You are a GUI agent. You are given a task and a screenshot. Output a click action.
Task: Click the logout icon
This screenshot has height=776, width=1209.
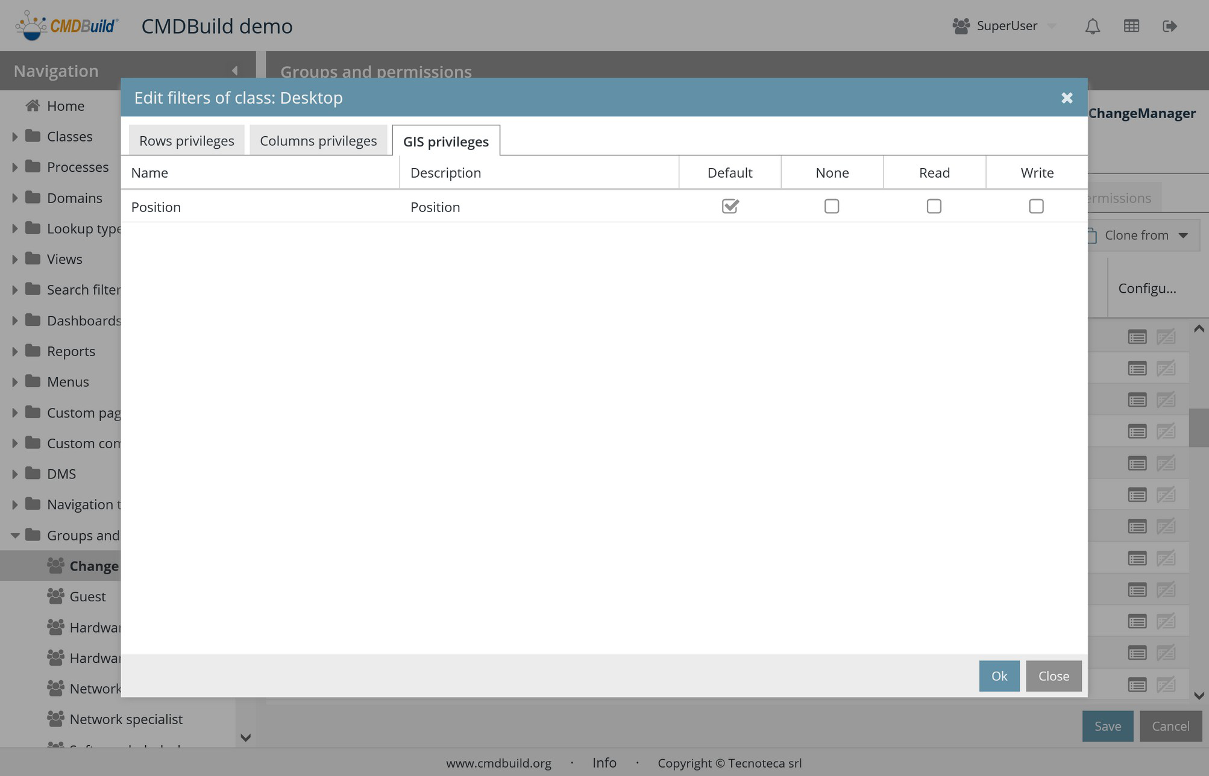click(x=1169, y=26)
